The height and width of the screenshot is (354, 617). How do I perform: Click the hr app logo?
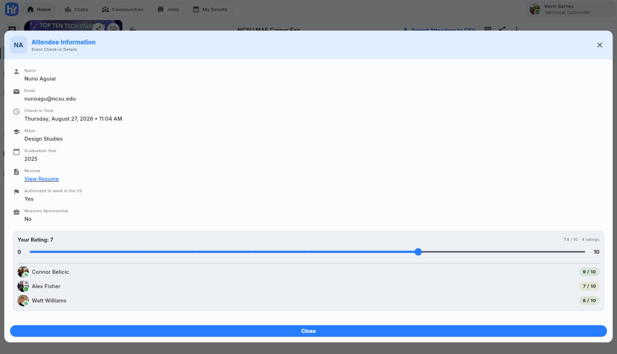pyautogui.click(x=11, y=9)
